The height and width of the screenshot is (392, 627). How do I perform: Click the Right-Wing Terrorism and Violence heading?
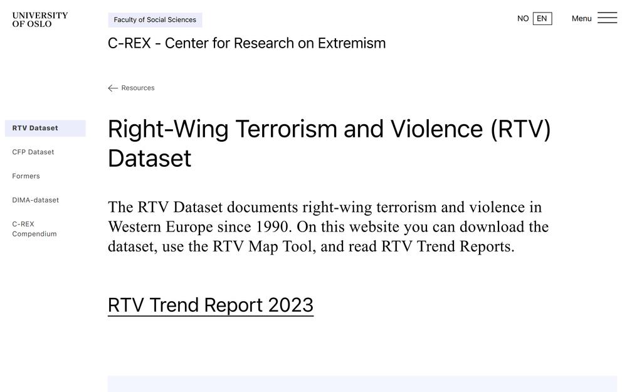coord(330,143)
